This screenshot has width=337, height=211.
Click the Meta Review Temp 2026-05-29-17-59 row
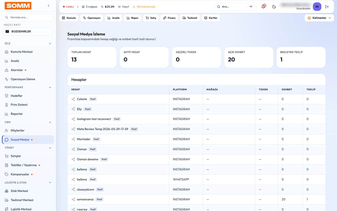pos(196,129)
